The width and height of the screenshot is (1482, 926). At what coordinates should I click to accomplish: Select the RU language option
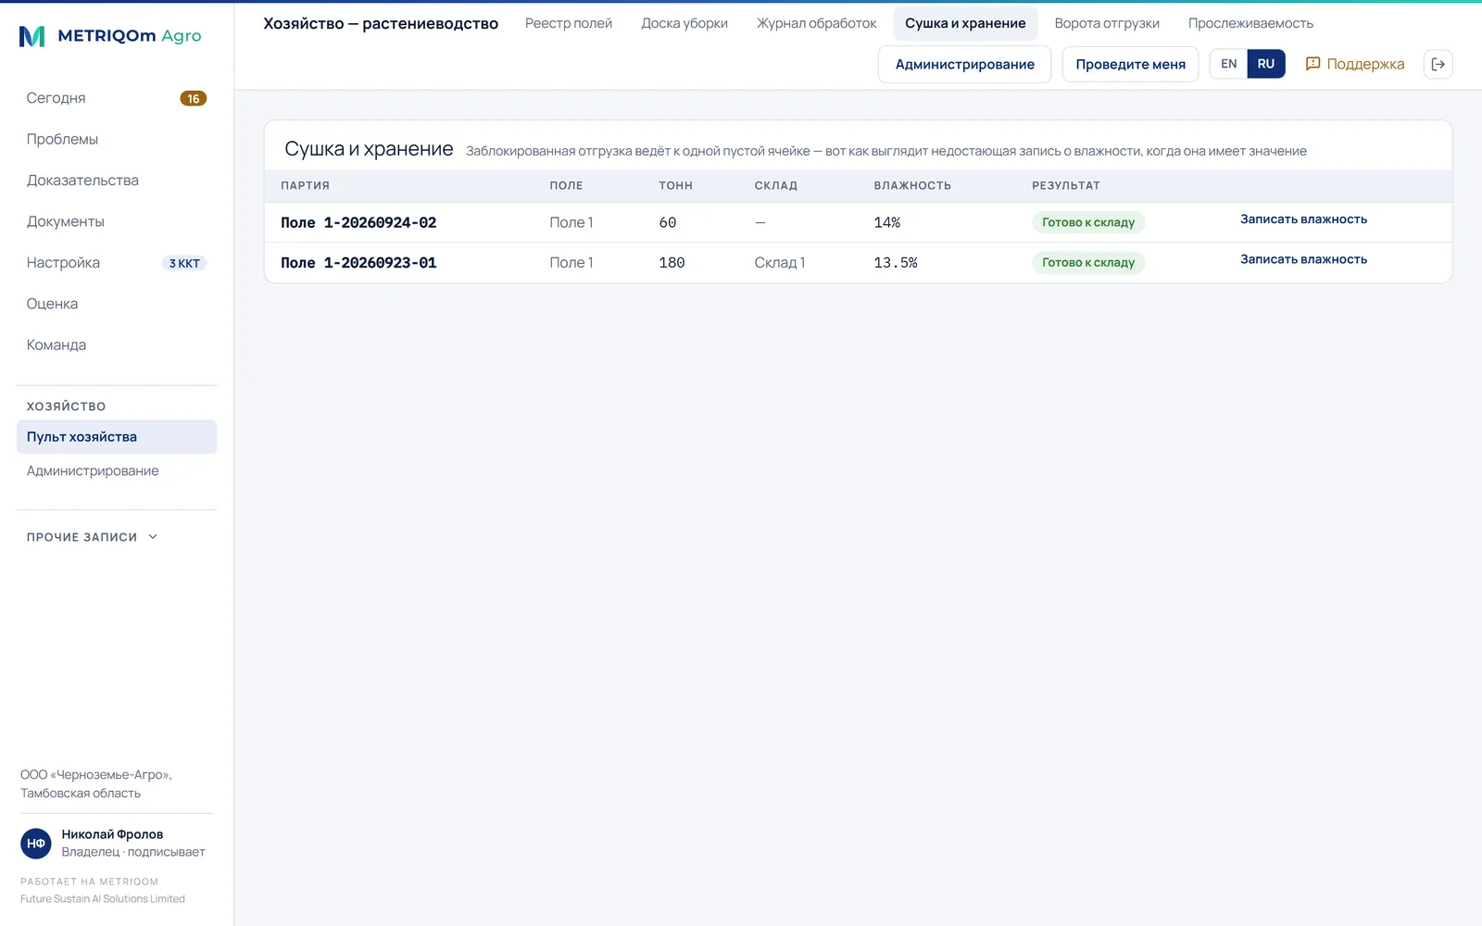(x=1266, y=64)
